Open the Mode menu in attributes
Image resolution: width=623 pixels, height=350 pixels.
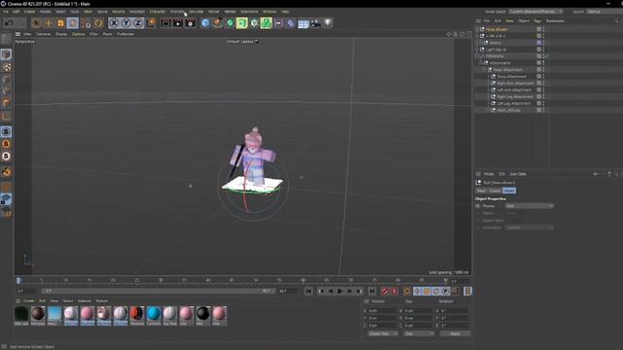(x=489, y=174)
